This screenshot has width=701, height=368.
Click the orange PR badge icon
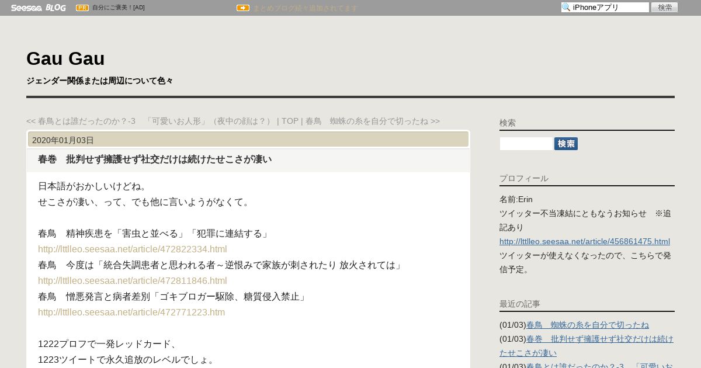[82, 8]
